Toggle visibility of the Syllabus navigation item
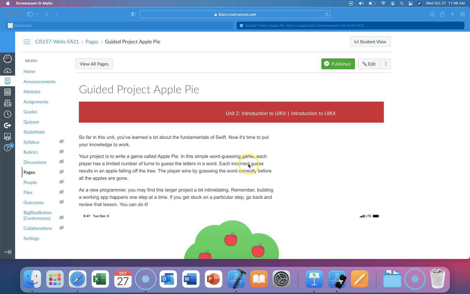The height and width of the screenshot is (294, 470). 62,141
